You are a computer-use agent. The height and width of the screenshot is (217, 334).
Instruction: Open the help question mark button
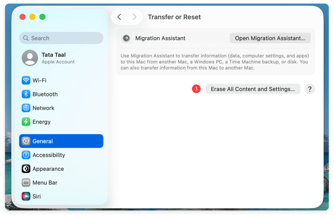click(x=310, y=89)
